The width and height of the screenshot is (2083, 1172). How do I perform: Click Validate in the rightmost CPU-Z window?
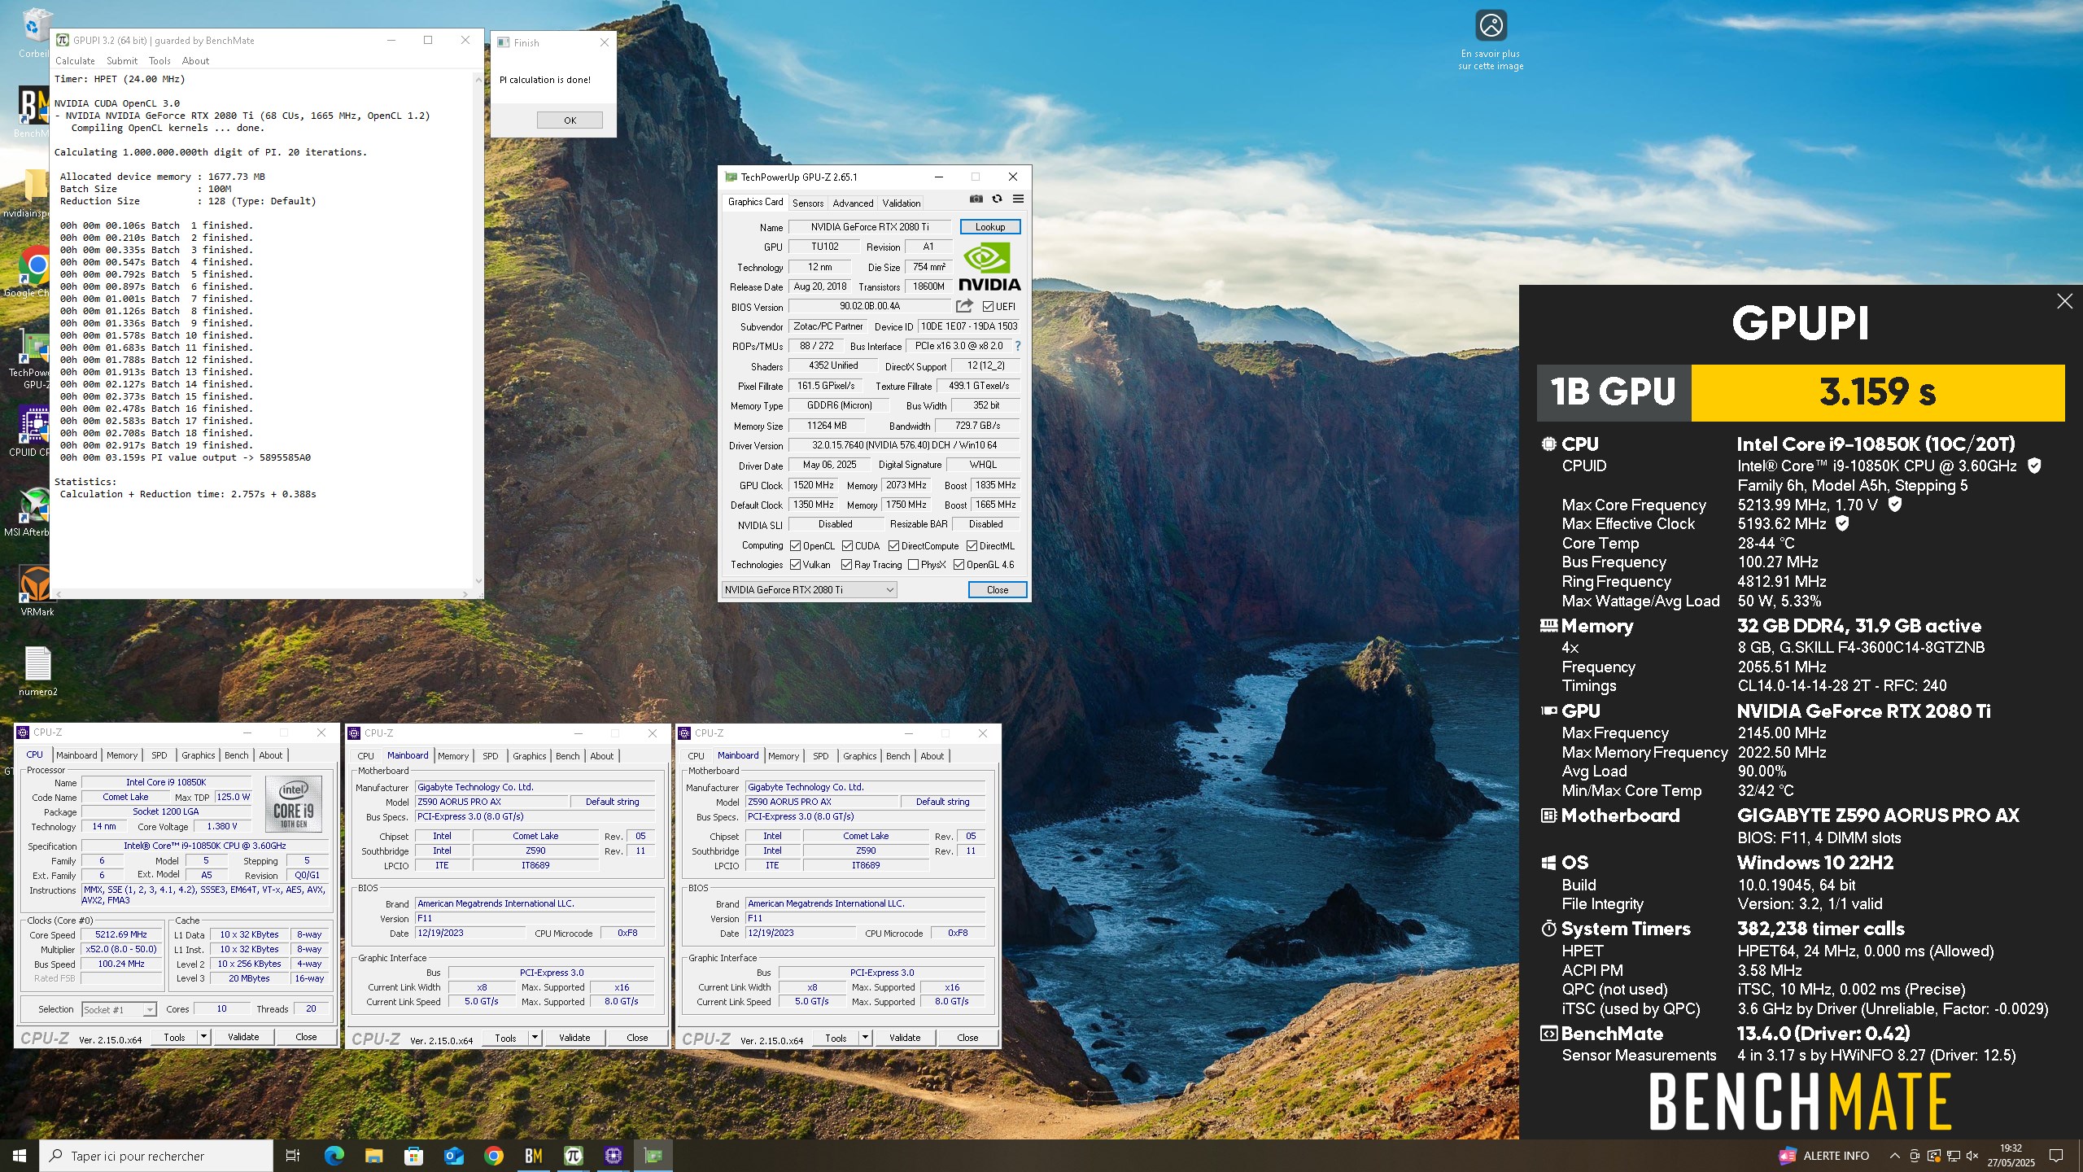coord(905,1038)
